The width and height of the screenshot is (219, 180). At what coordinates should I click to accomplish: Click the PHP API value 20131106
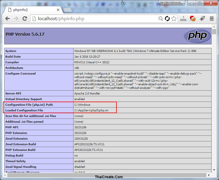coord(80,127)
